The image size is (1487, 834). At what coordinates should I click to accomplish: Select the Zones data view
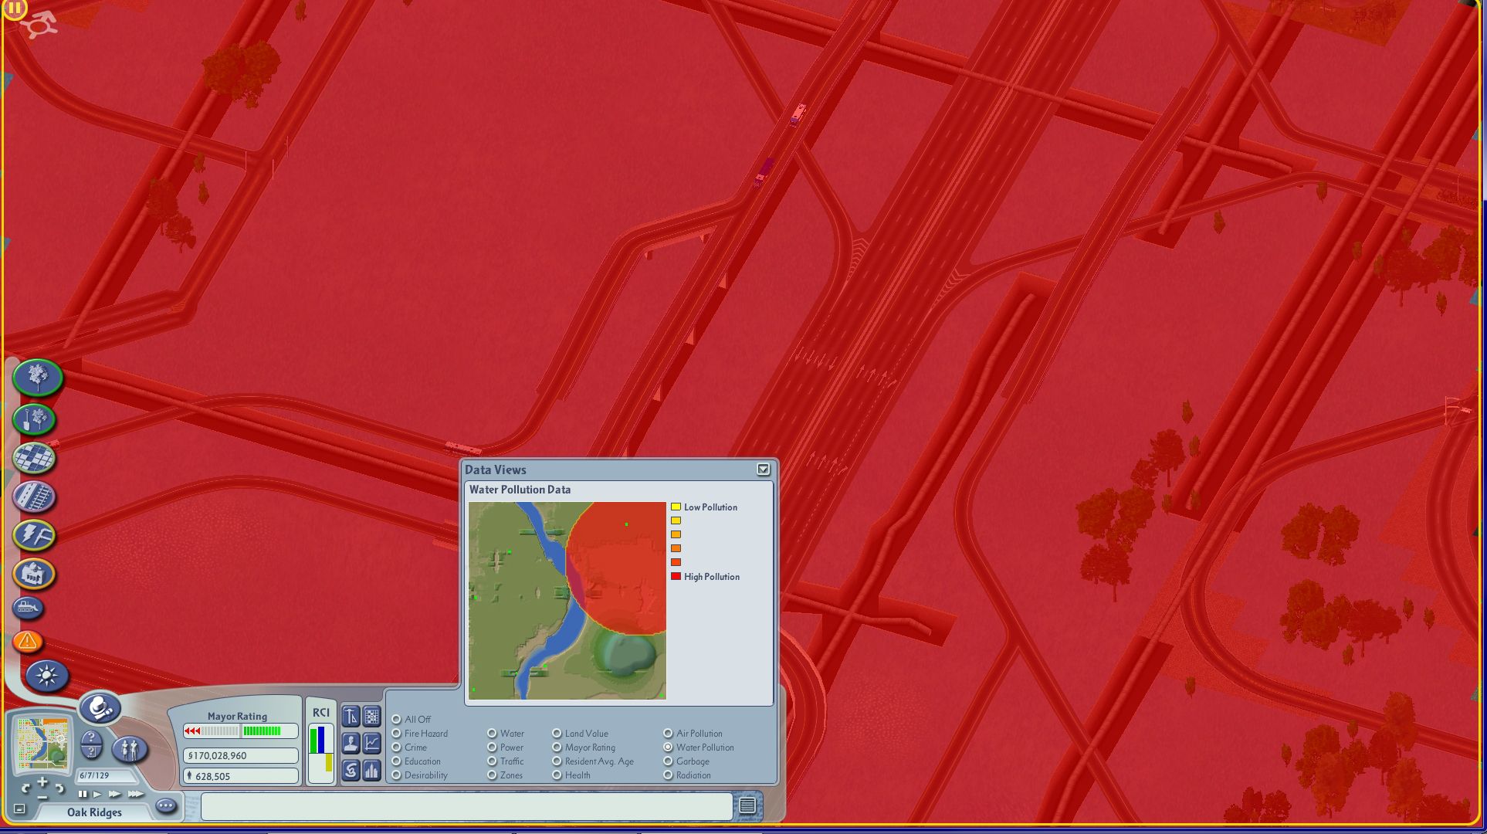click(x=505, y=775)
